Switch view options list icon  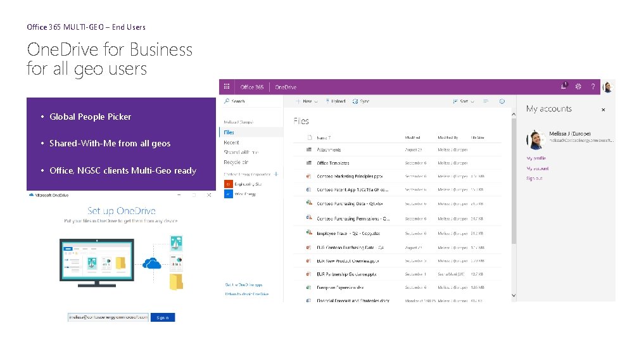(x=486, y=101)
